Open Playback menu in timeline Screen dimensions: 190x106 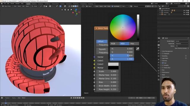coord(8,98)
